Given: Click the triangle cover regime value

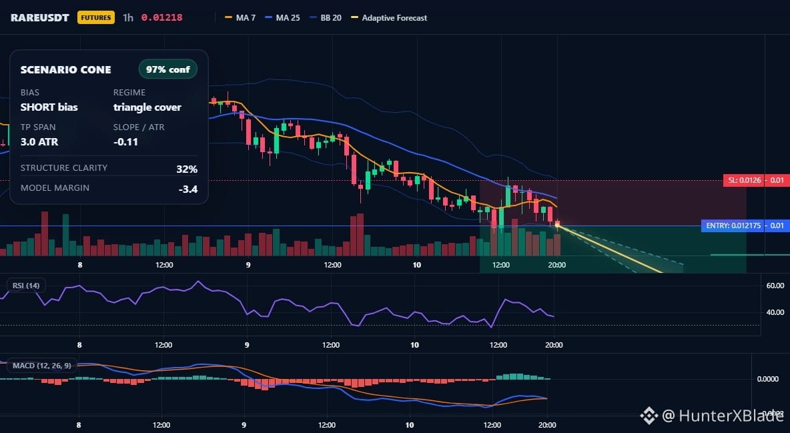Looking at the screenshot, I should coord(147,107).
